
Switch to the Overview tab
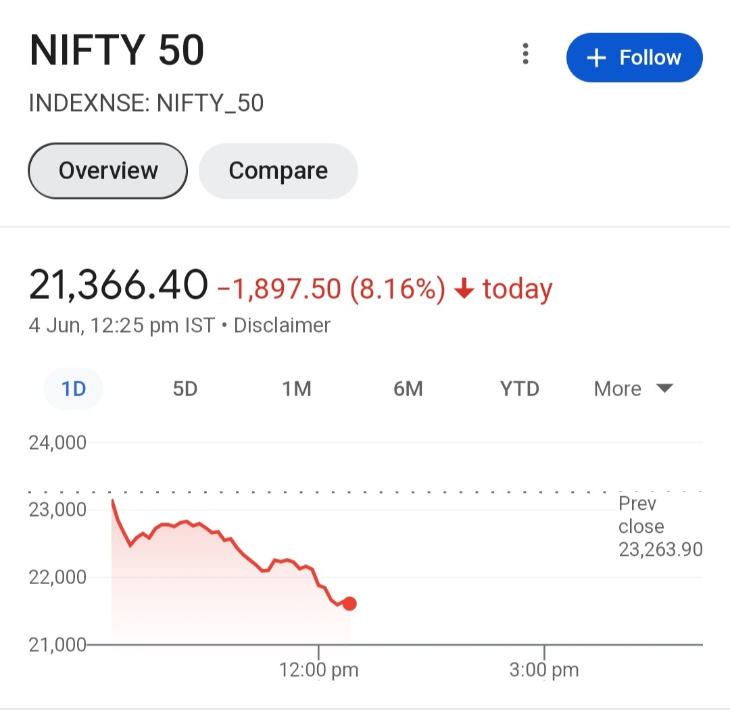pos(107,170)
